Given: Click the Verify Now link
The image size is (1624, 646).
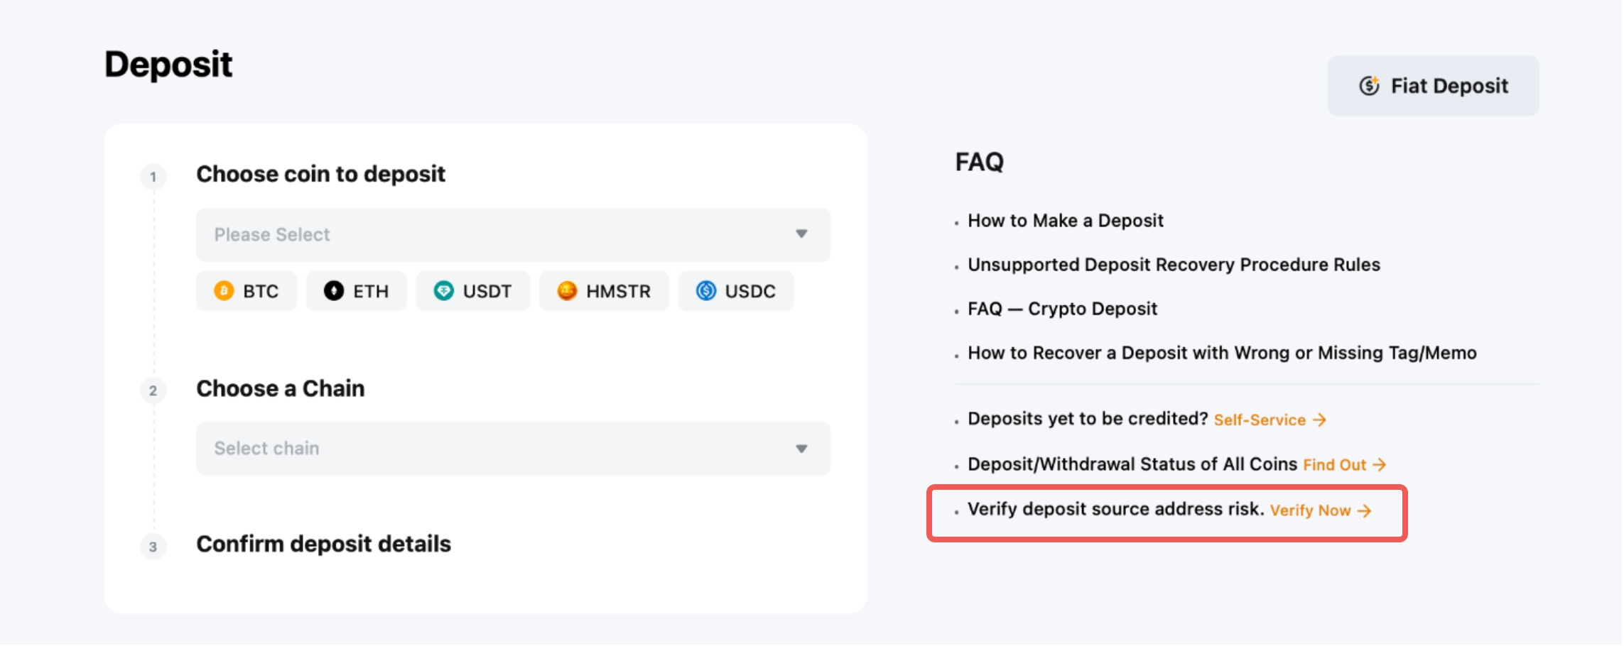Looking at the screenshot, I should (x=1310, y=510).
